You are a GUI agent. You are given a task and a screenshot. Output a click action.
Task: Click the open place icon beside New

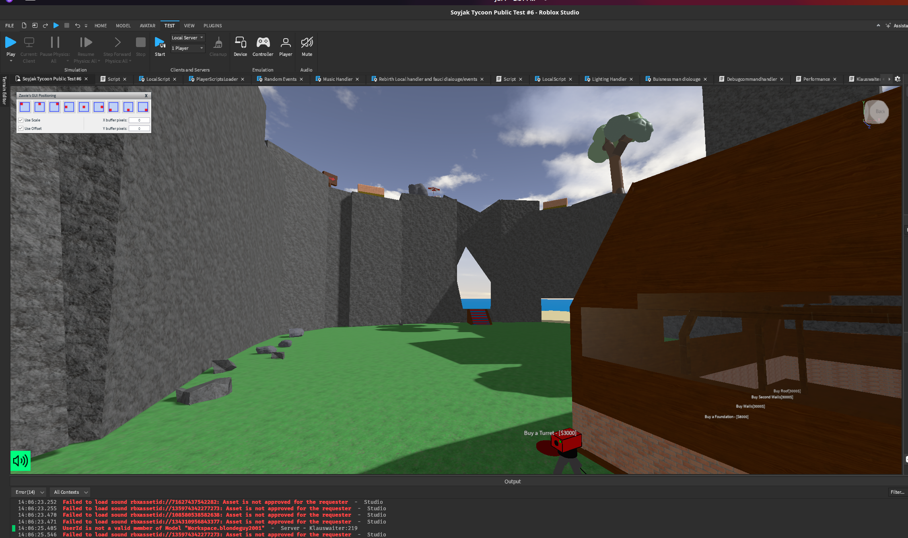point(35,25)
